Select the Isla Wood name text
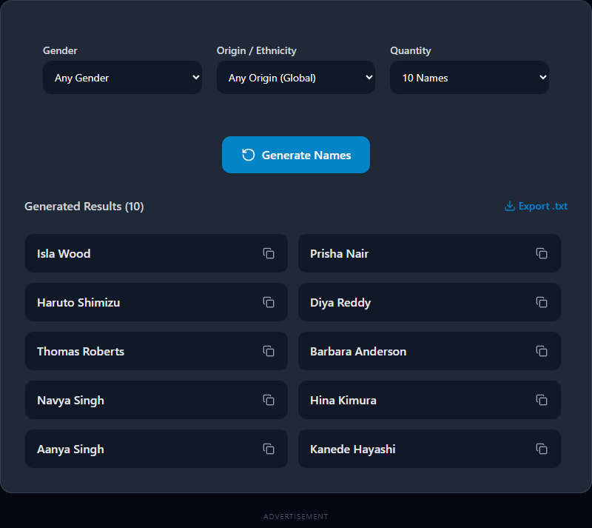 coord(64,254)
